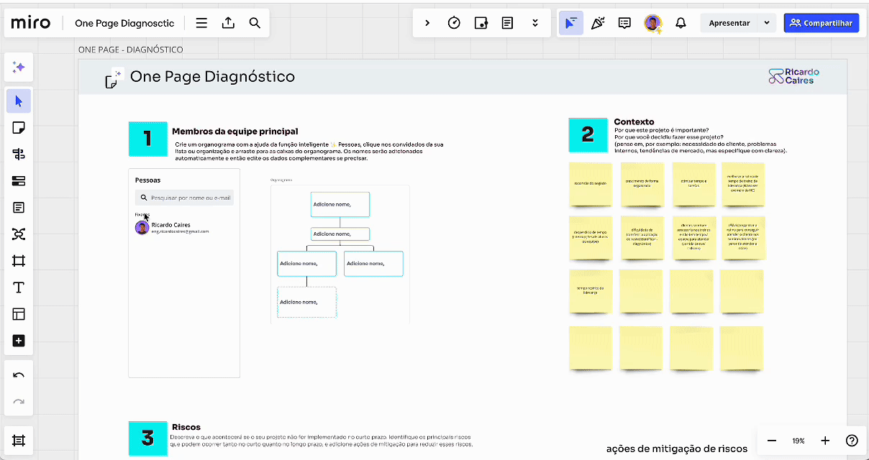Click the document sparkle icon beside One Page Diagnóstico

point(114,78)
